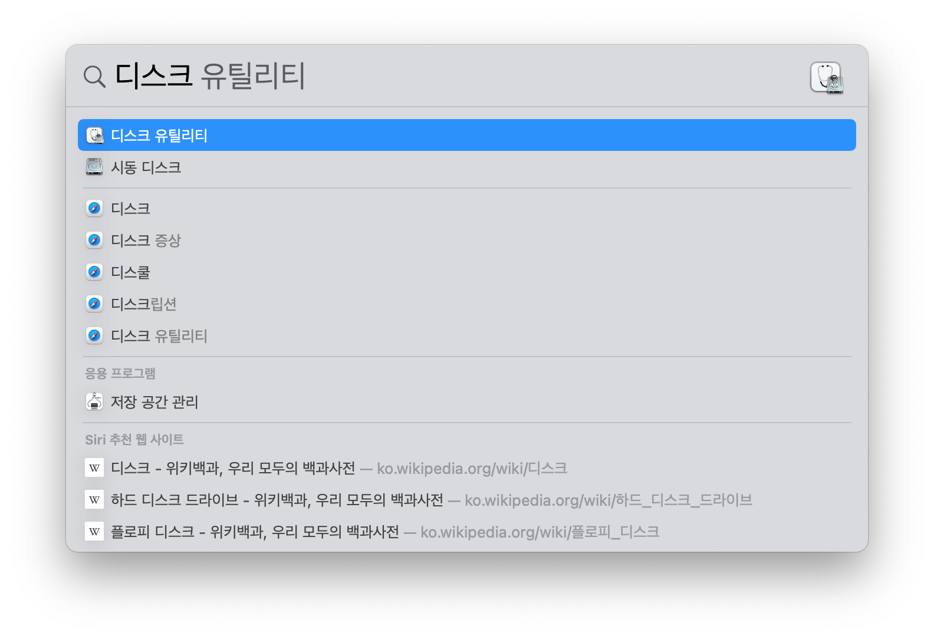Click the Safari icon next to 디스쿨

(x=94, y=272)
